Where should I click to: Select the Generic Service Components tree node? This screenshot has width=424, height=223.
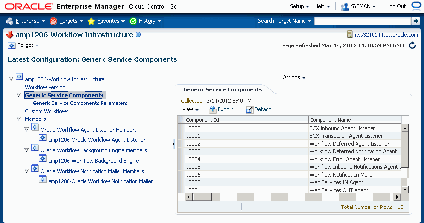coord(65,95)
